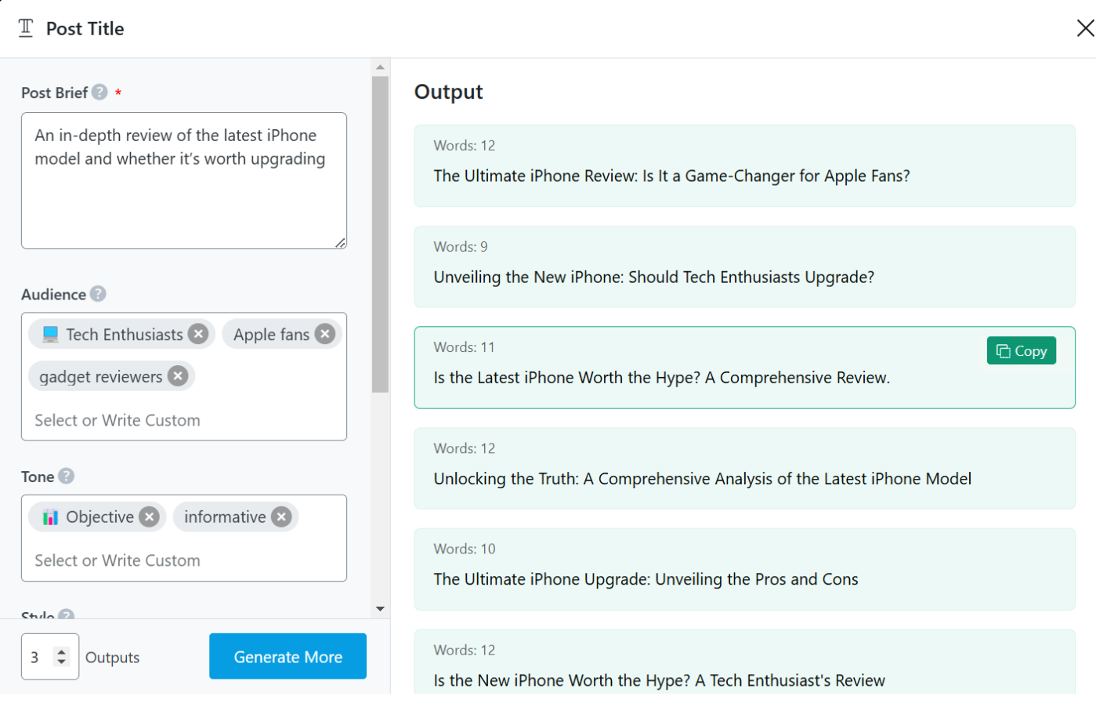Click the Outputs number field
Image resolution: width=1096 pixels, height=725 pixels.
click(x=50, y=656)
